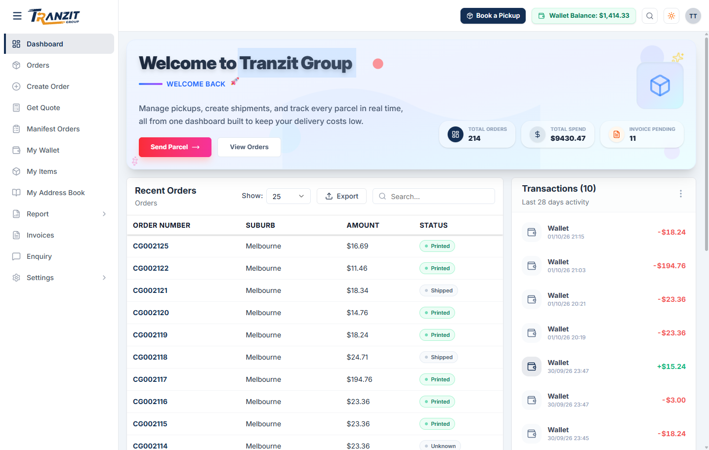The height and width of the screenshot is (450, 709).
Task: Click the Total Spend dollar icon
Action: [x=538, y=134]
